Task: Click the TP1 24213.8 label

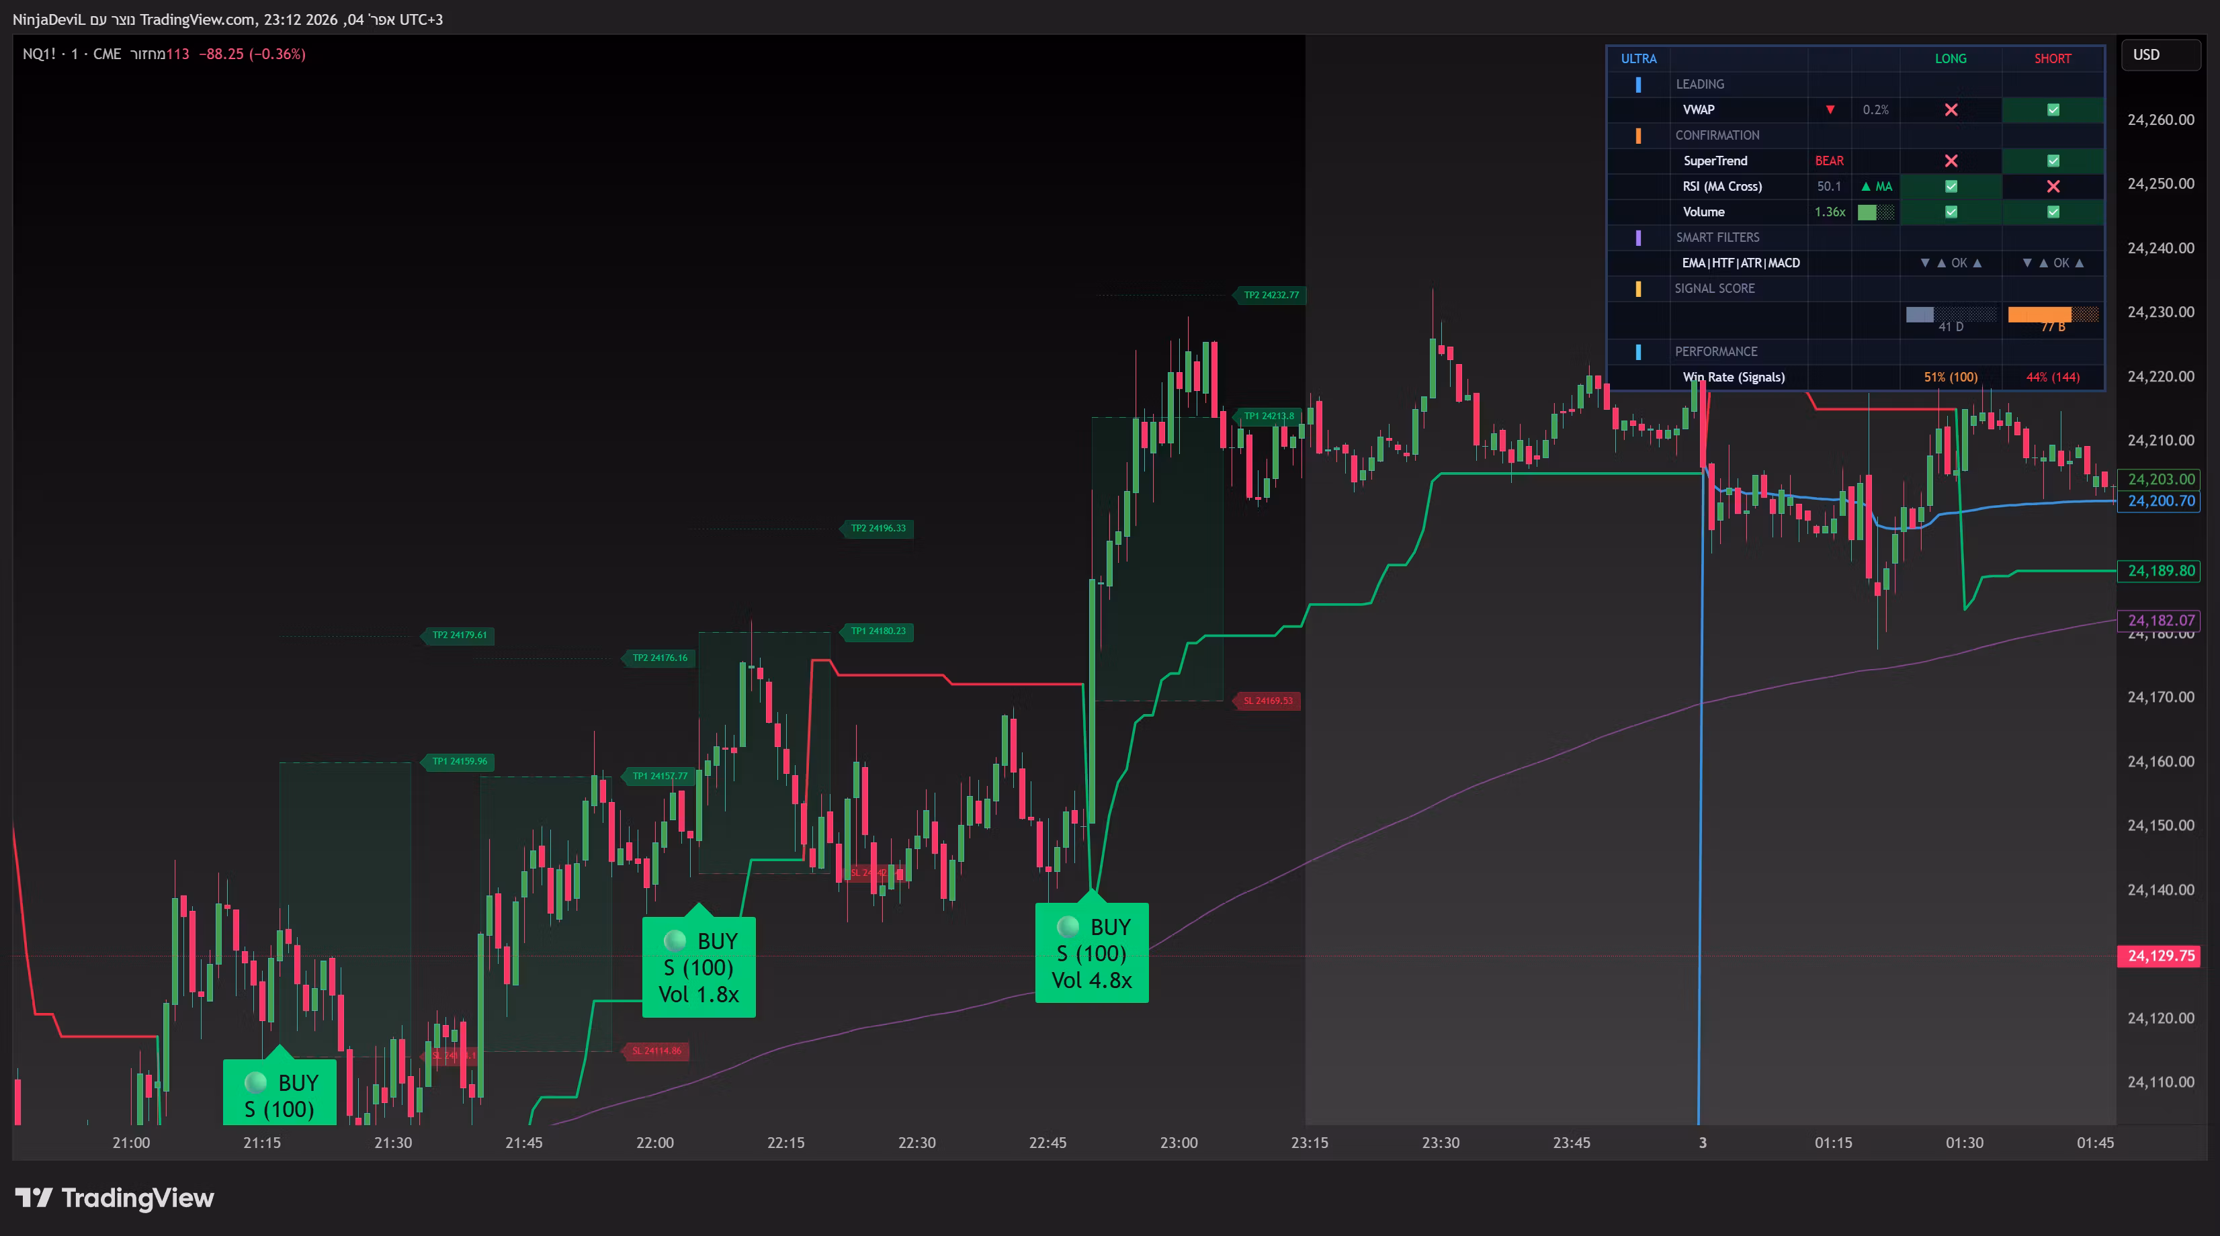Action: click(1268, 416)
